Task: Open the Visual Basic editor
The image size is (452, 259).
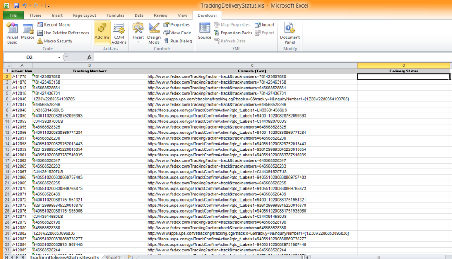Action: (x=12, y=33)
